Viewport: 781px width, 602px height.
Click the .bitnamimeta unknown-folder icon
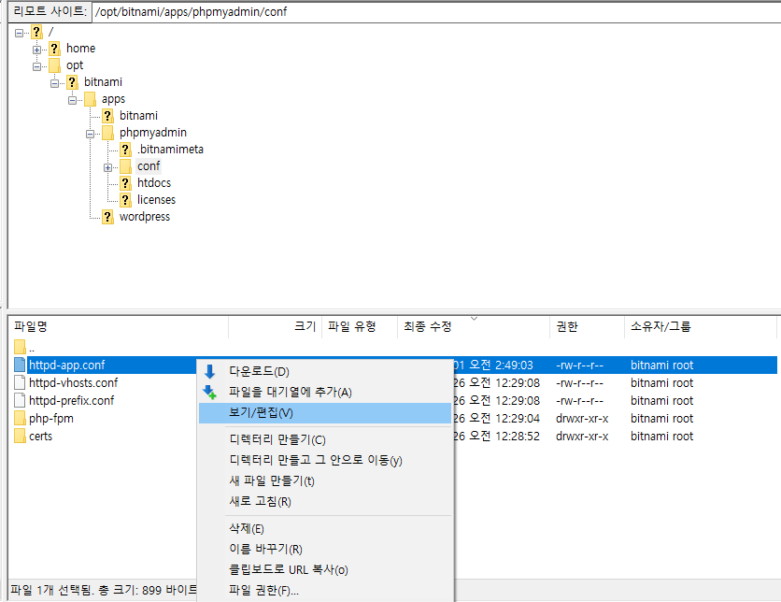pos(125,149)
